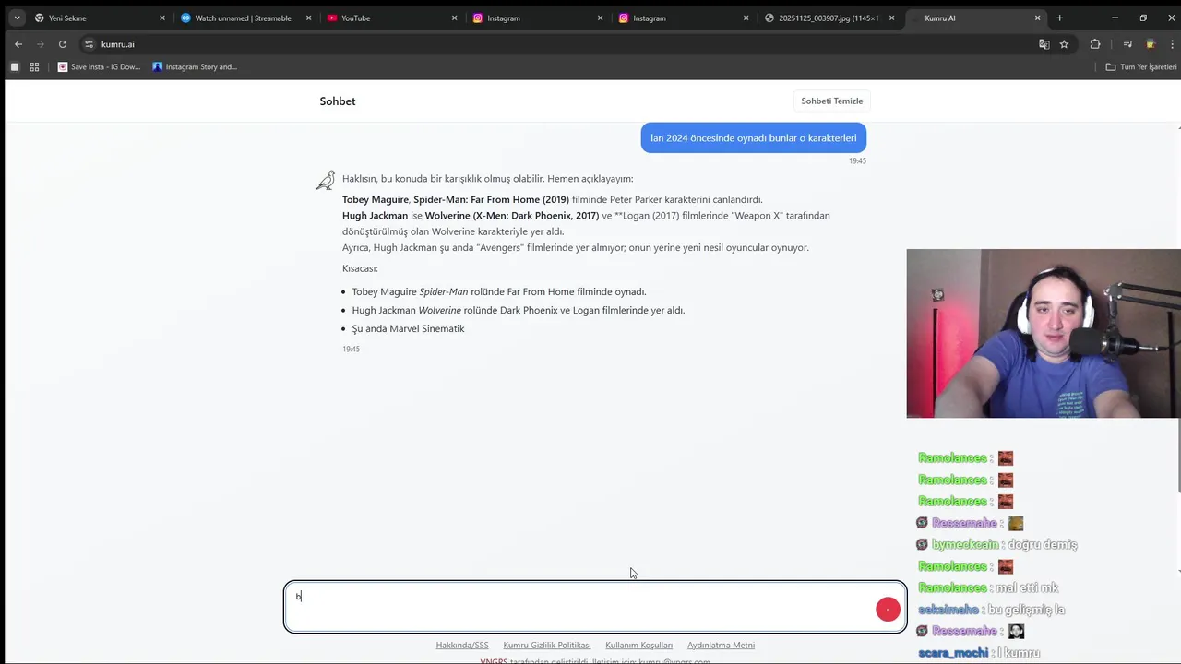
Task: Open the Aydınlatma Metni link
Action: pos(721,645)
